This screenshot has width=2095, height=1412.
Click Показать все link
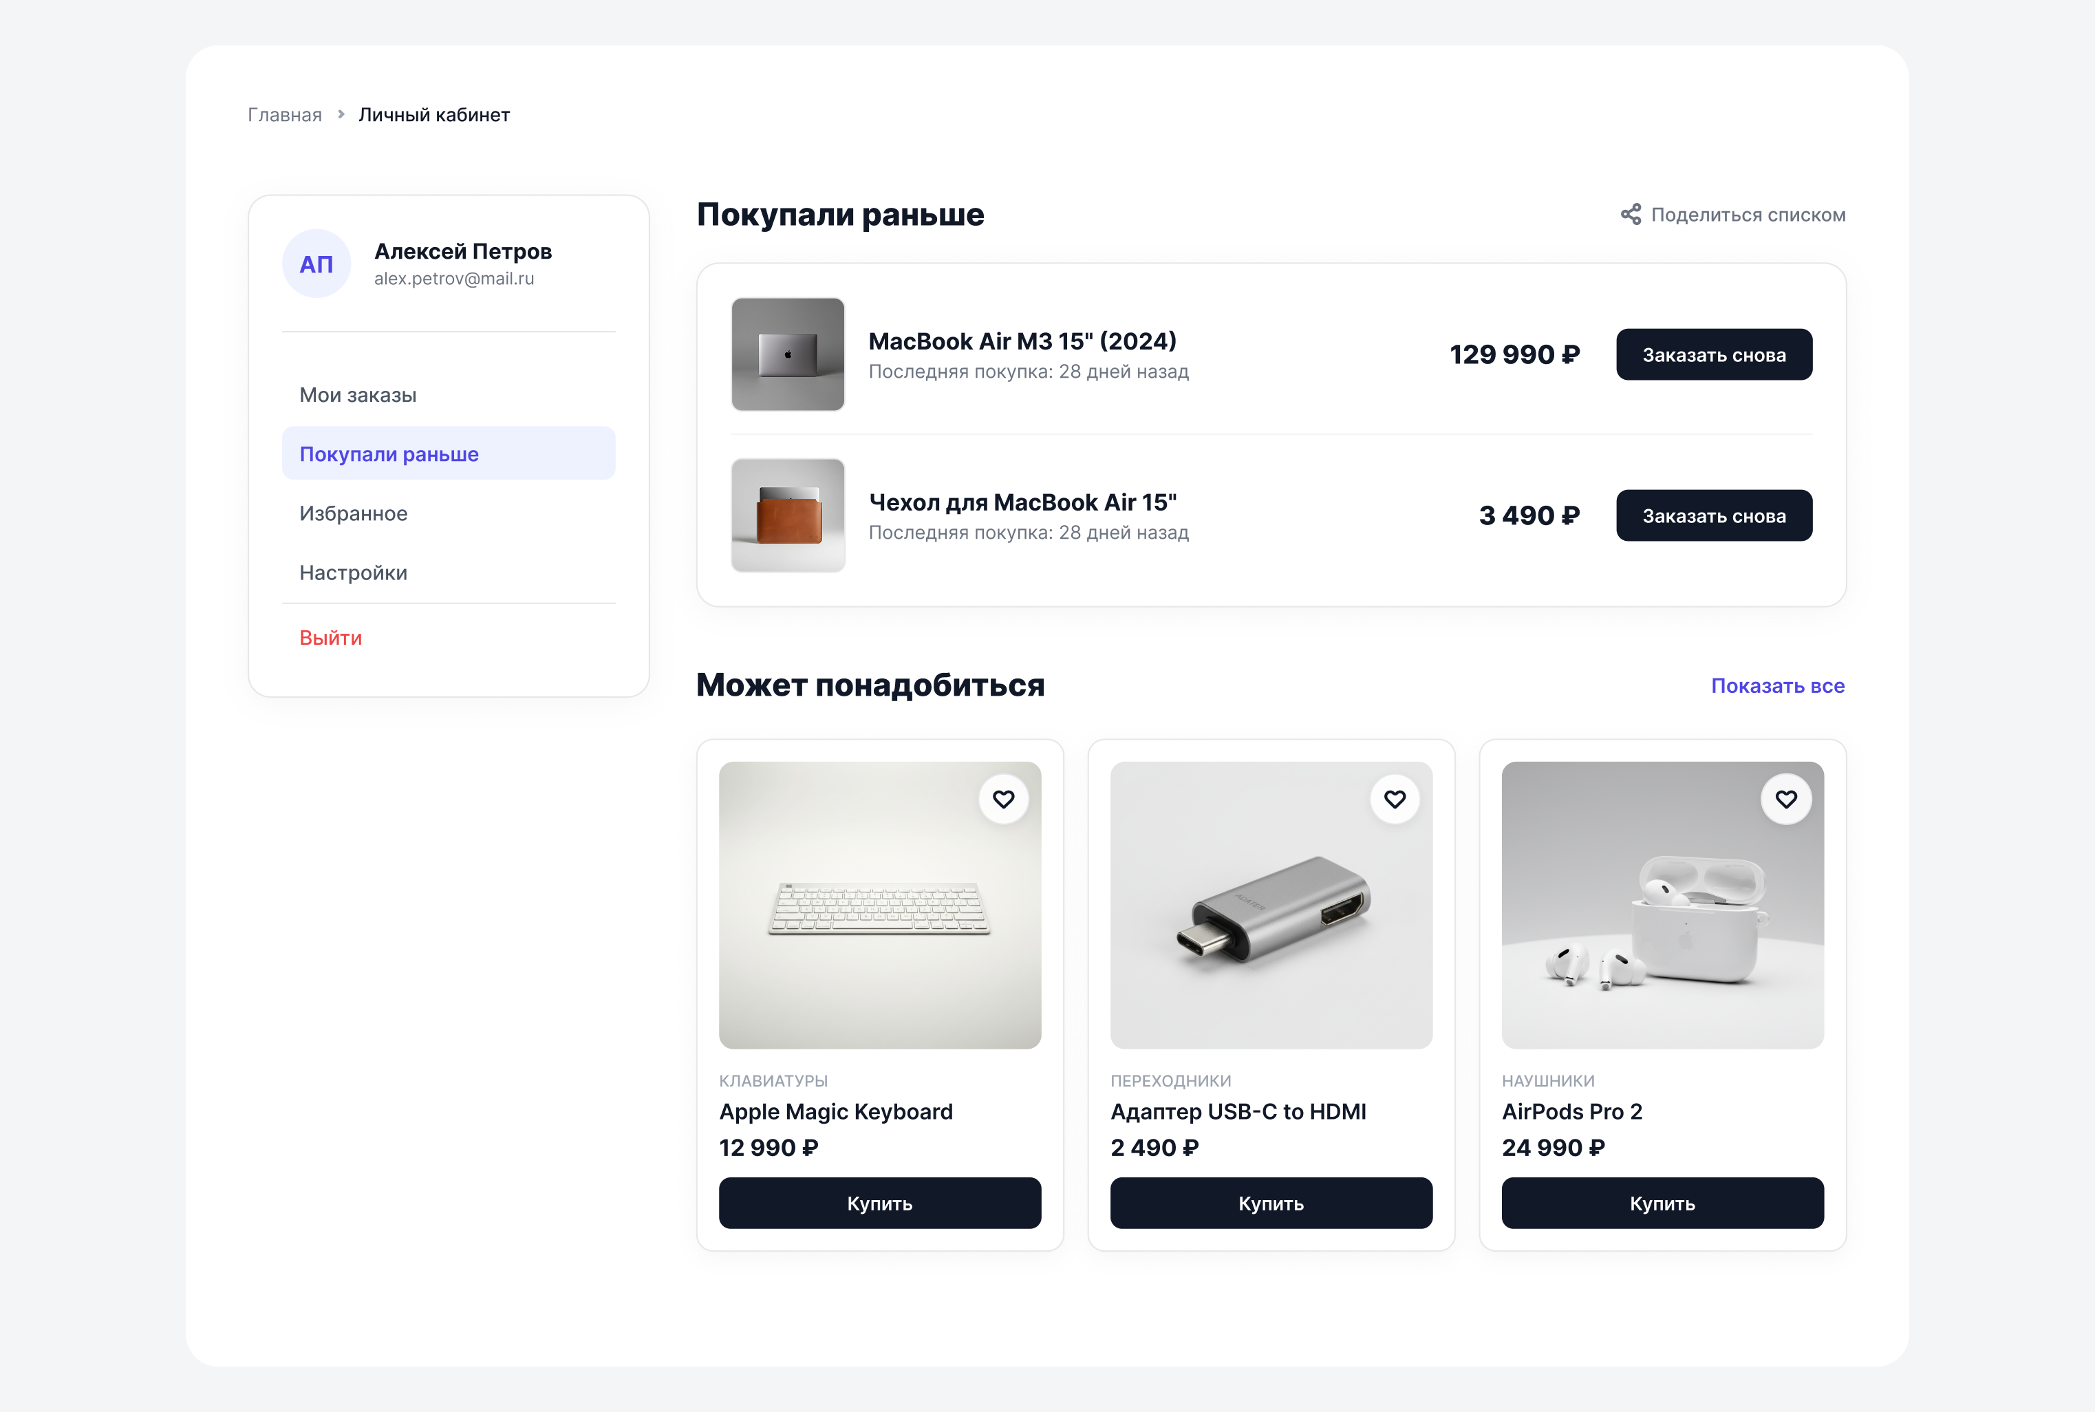pyautogui.click(x=1777, y=686)
